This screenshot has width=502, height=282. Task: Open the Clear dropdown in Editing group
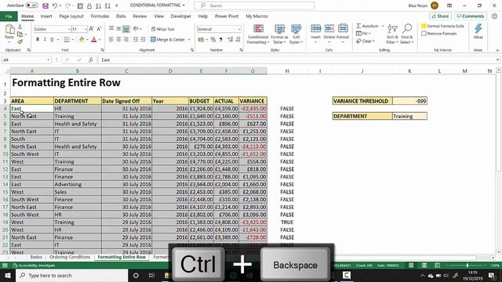[x=366, y=42]
